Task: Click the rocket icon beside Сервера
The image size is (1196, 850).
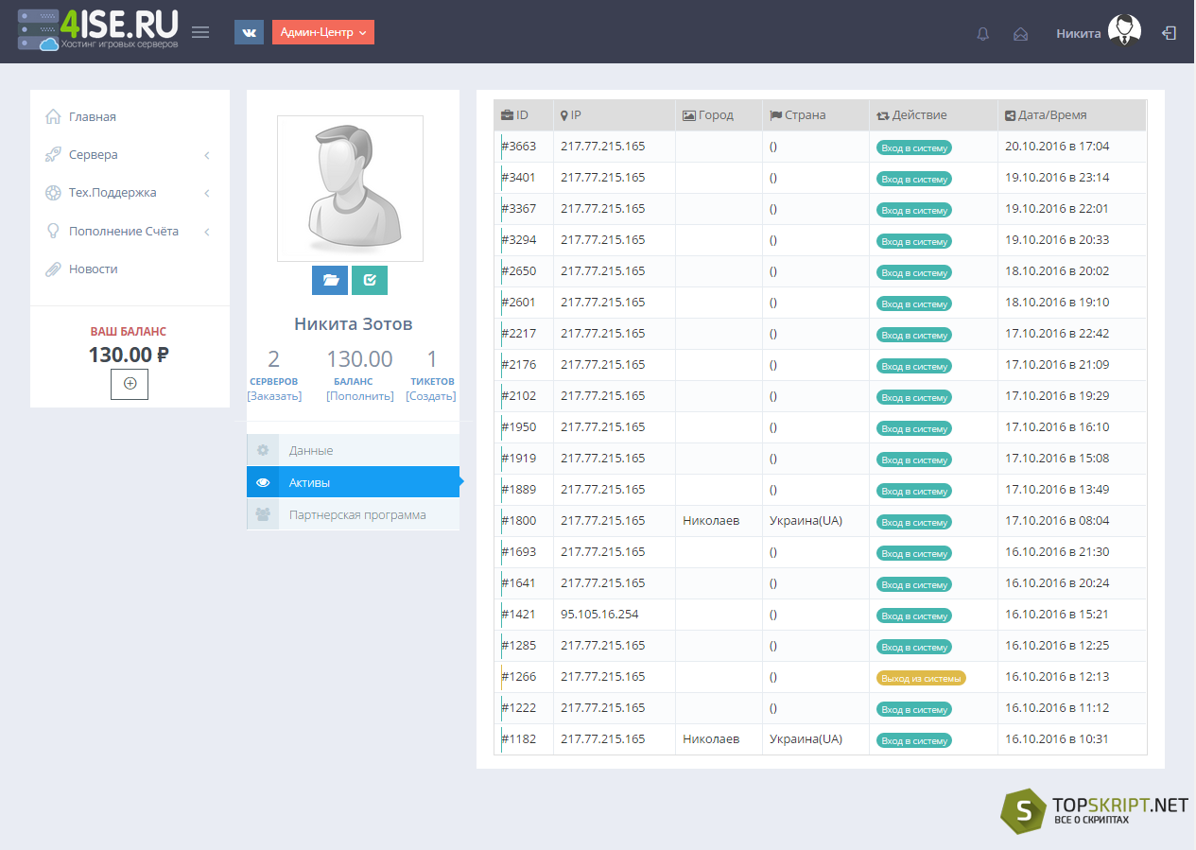Action: click(x=53, y=154)
